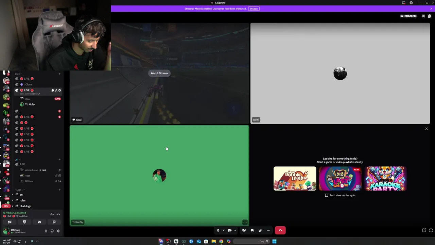Open Help from the title bar
This screenshot has width=435, height=245.
click(411, 3)
